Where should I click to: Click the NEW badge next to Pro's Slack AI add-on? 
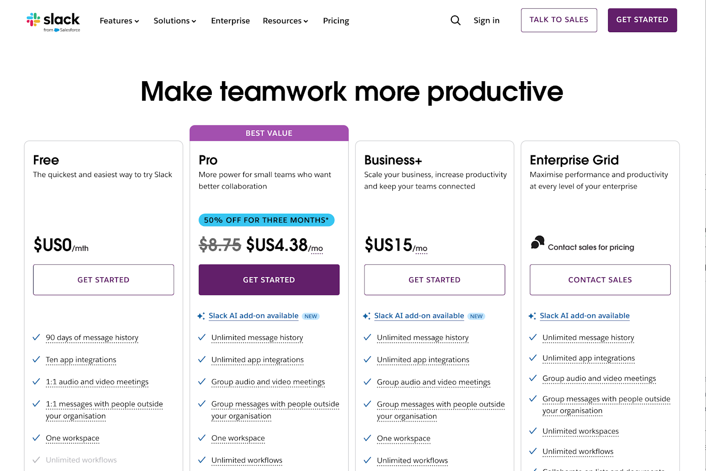pyautogui.click(x=311, y=316)
